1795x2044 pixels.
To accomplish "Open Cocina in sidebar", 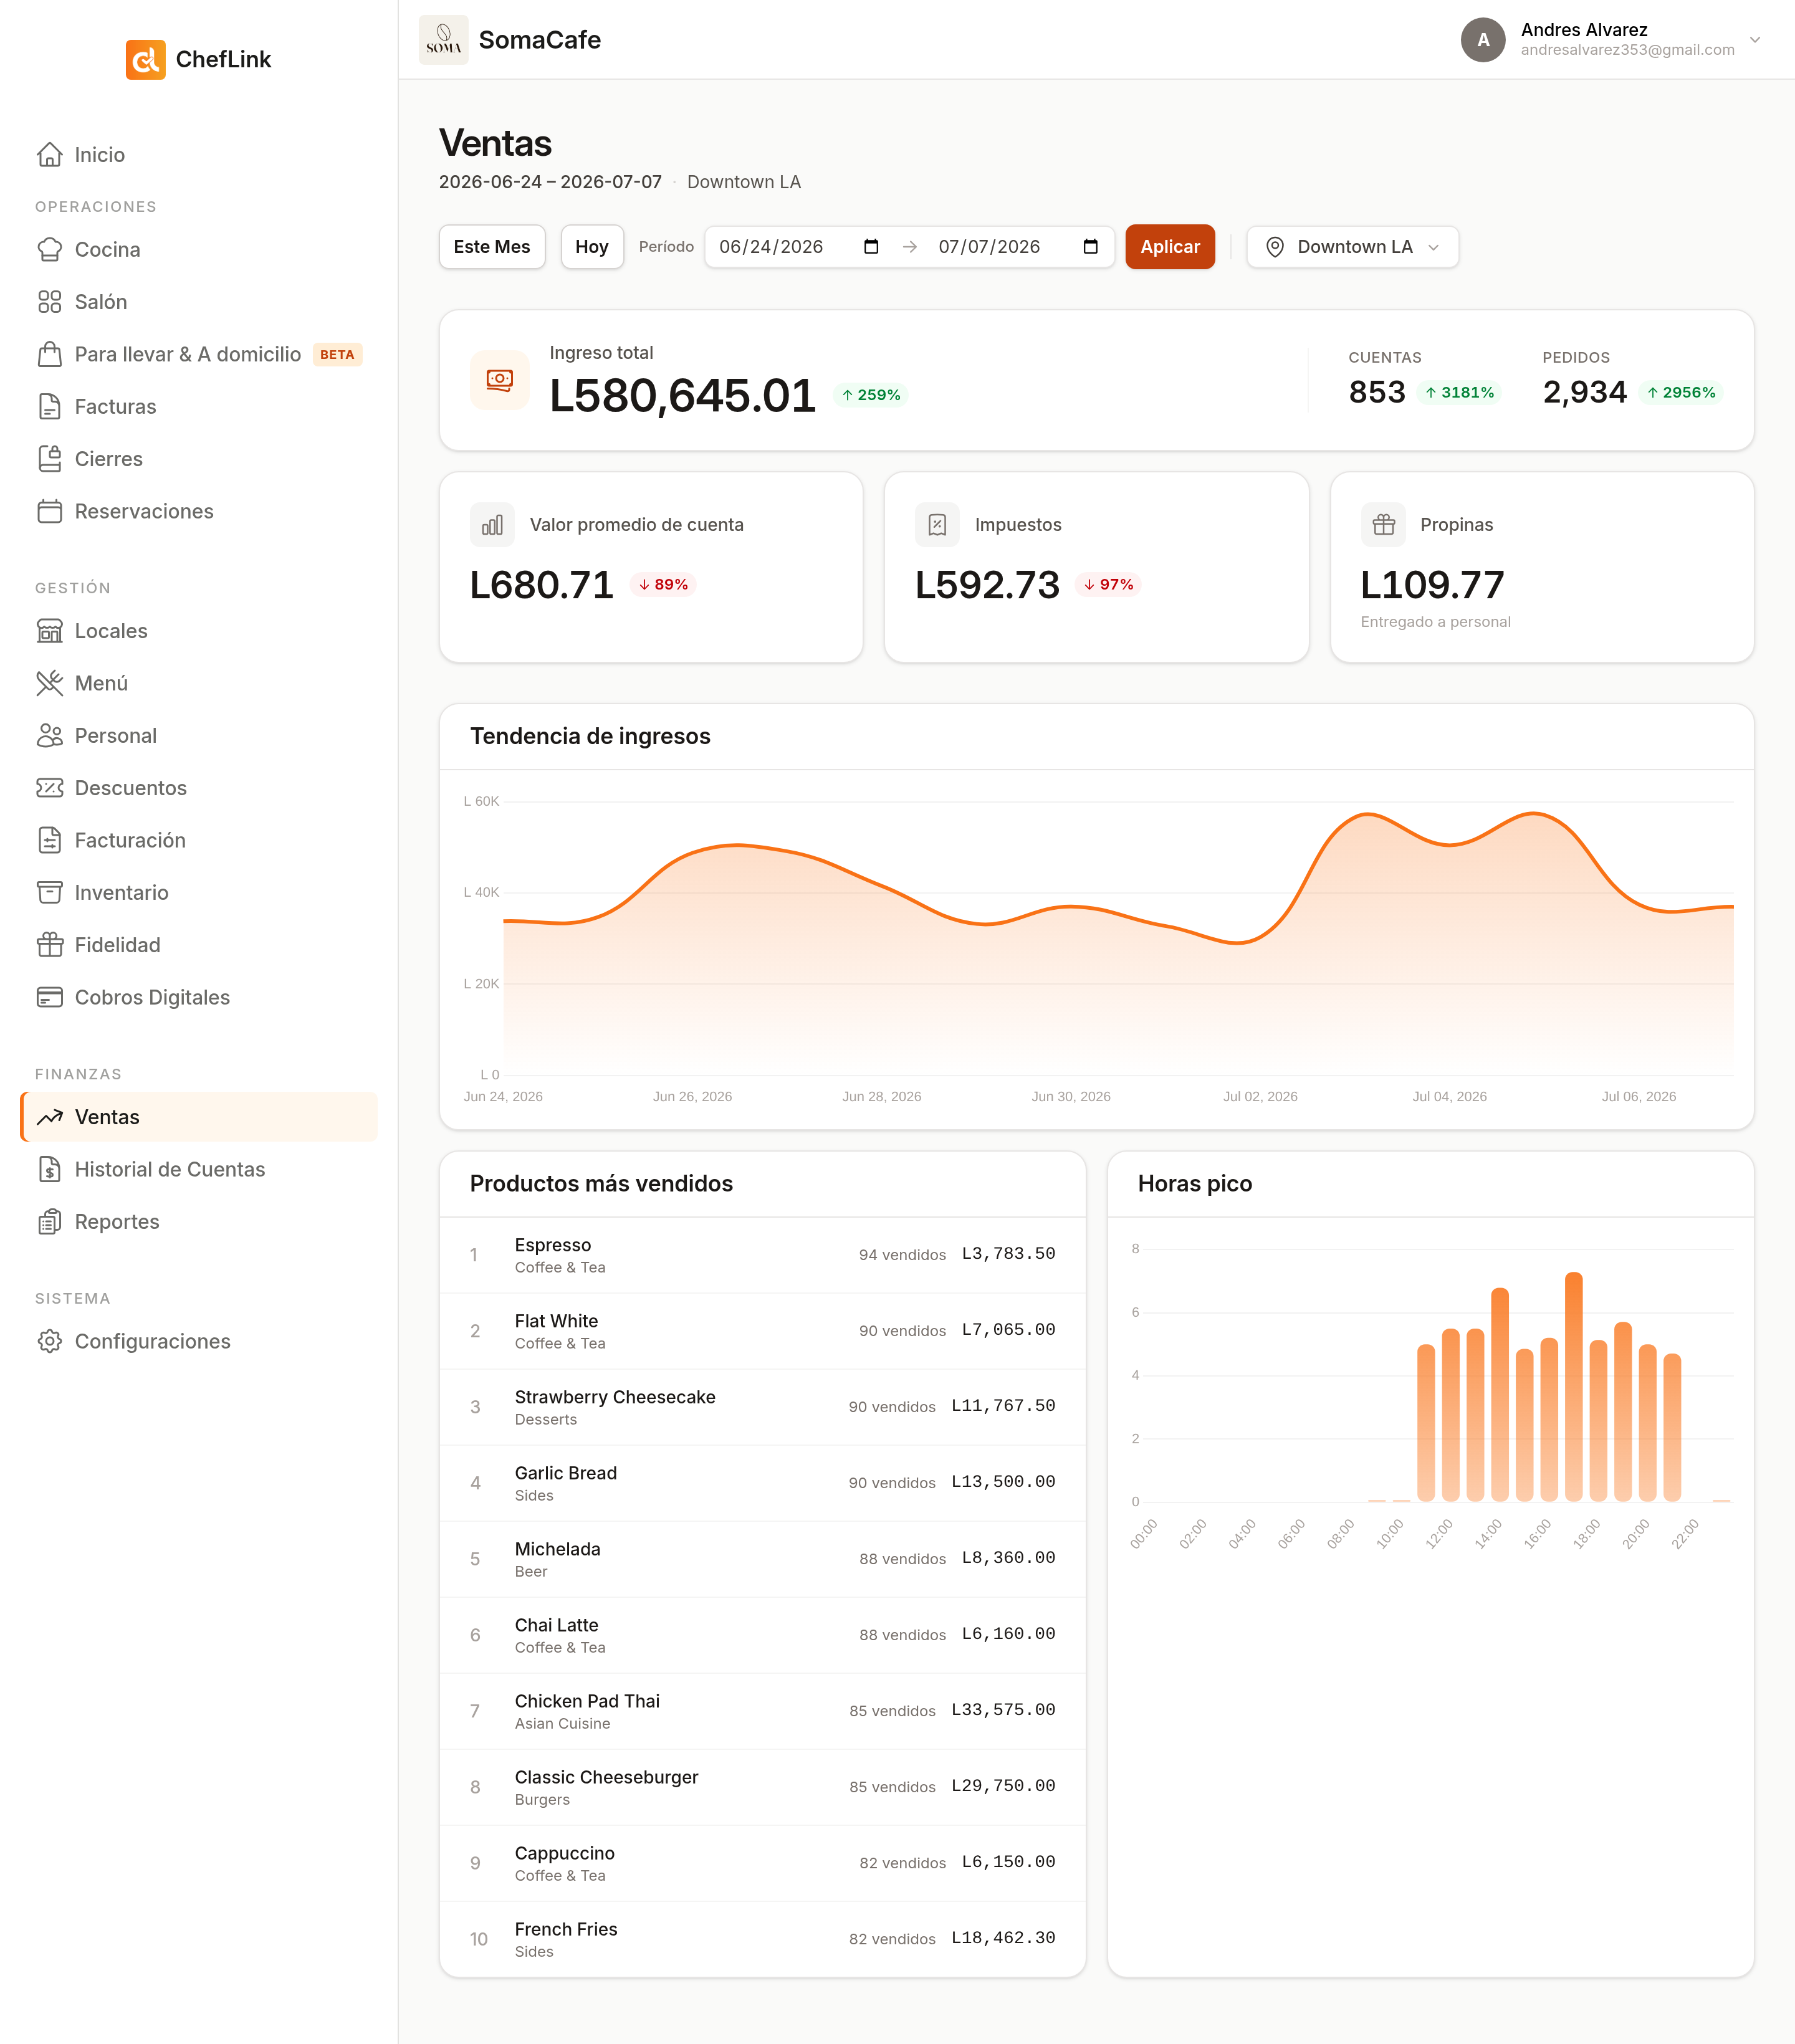I will pos(198,249).
